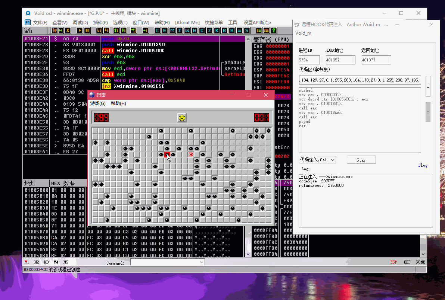Click the 进程ID input field
Viewport: 445px width, 300px height.
(309, 60)
